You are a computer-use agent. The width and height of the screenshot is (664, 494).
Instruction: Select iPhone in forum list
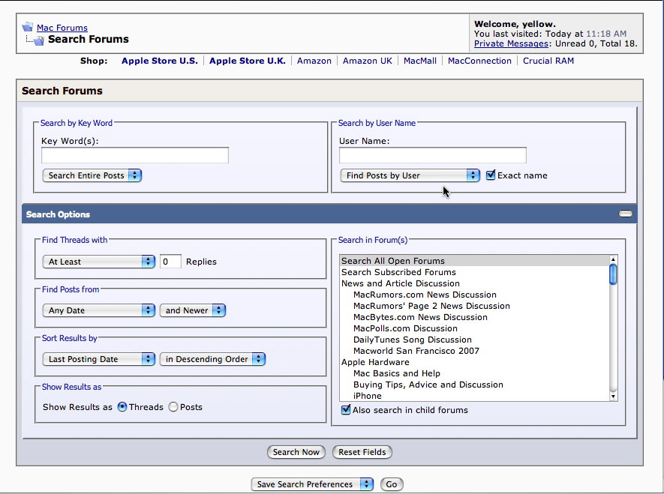(x=474, y=396)
